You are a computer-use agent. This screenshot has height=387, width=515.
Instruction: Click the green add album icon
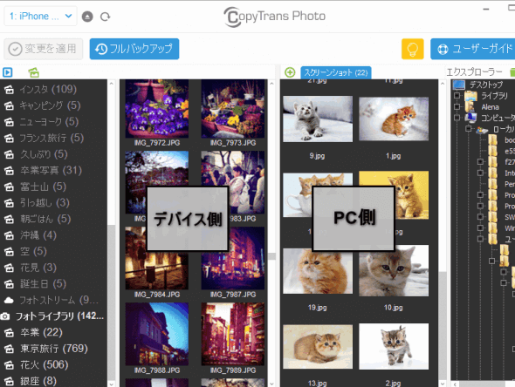click(x=33, y=72)
